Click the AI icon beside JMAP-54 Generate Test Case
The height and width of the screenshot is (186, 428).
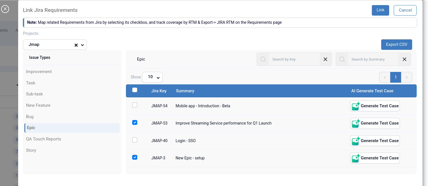pyautogui.click(x=356, y=106)
